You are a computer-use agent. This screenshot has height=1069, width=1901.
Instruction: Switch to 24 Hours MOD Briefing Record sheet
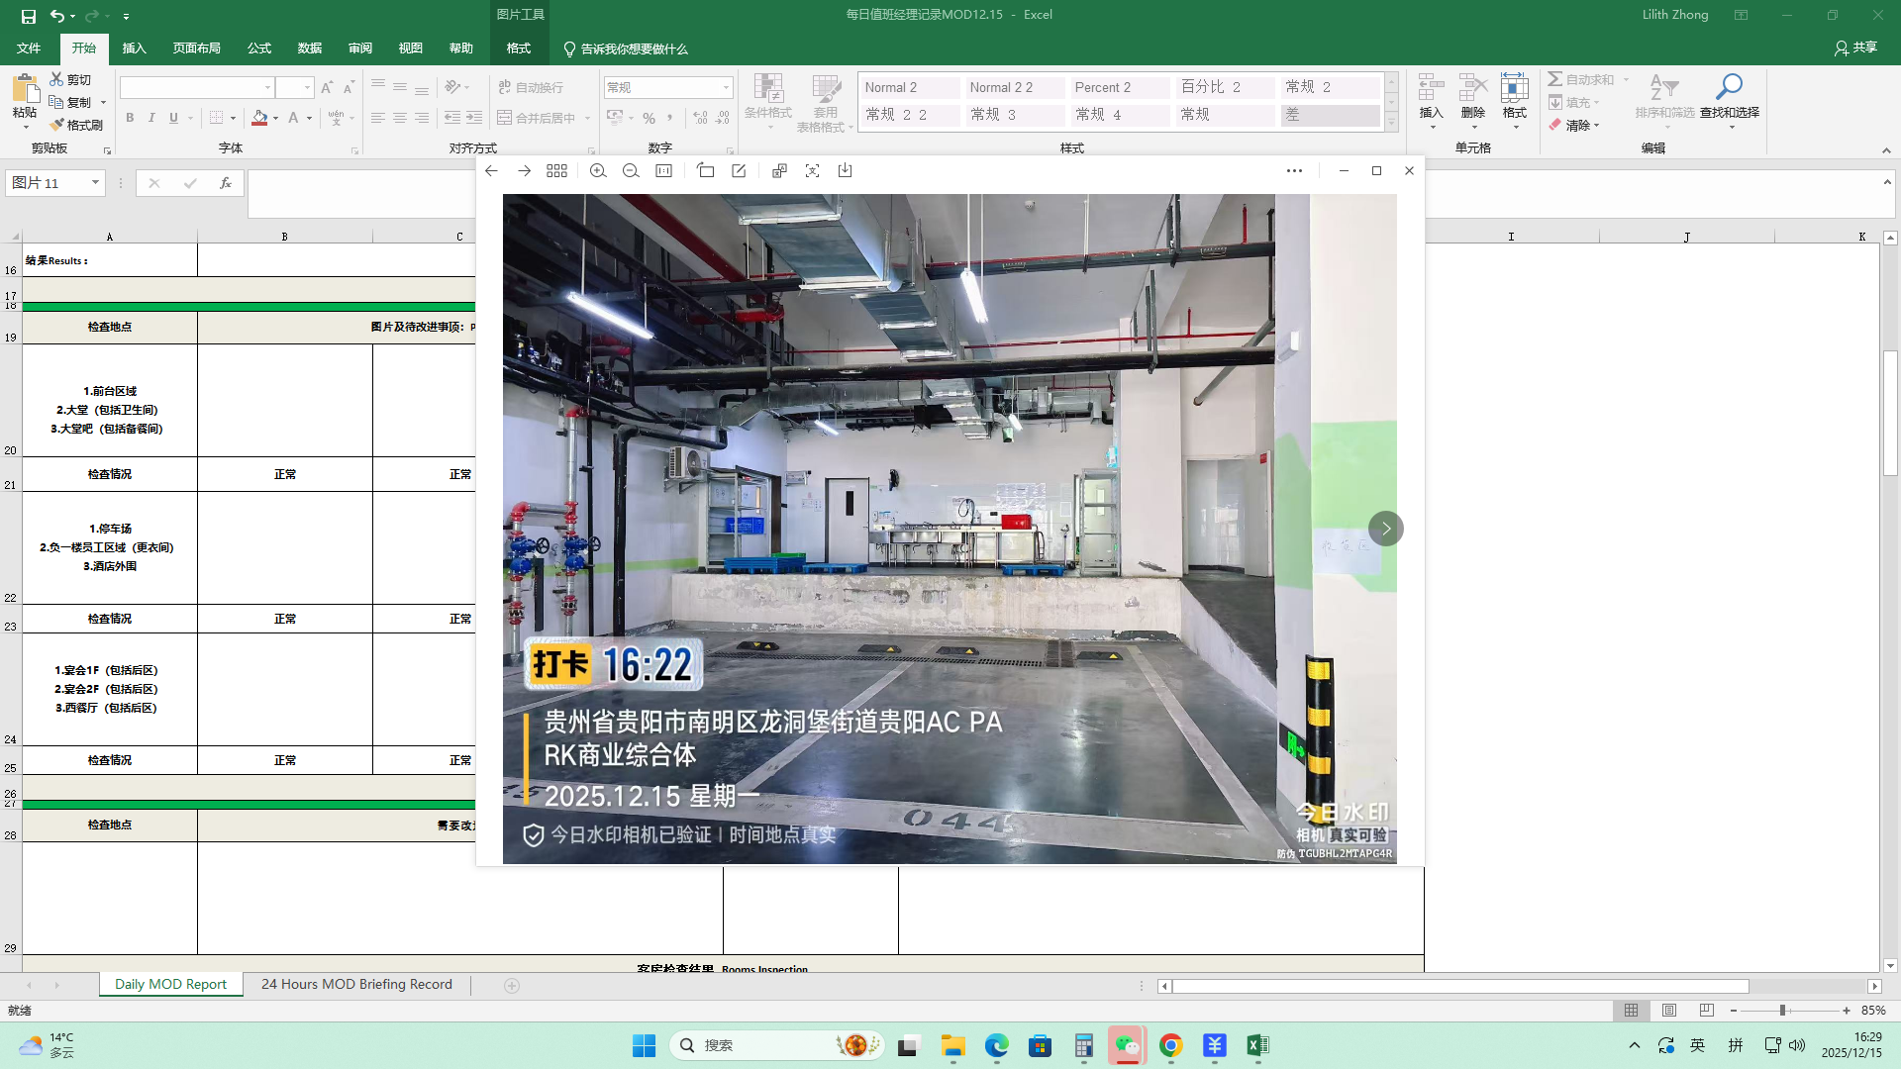[356, 984]
